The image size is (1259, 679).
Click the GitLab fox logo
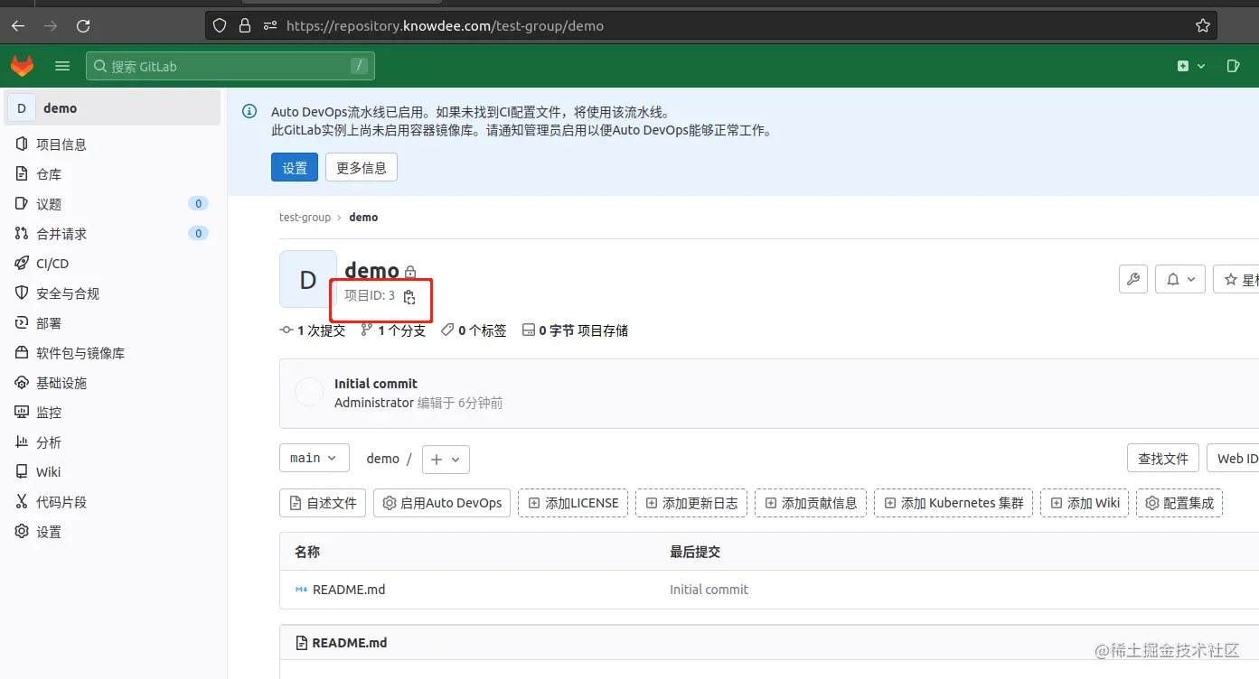point(22,66)
